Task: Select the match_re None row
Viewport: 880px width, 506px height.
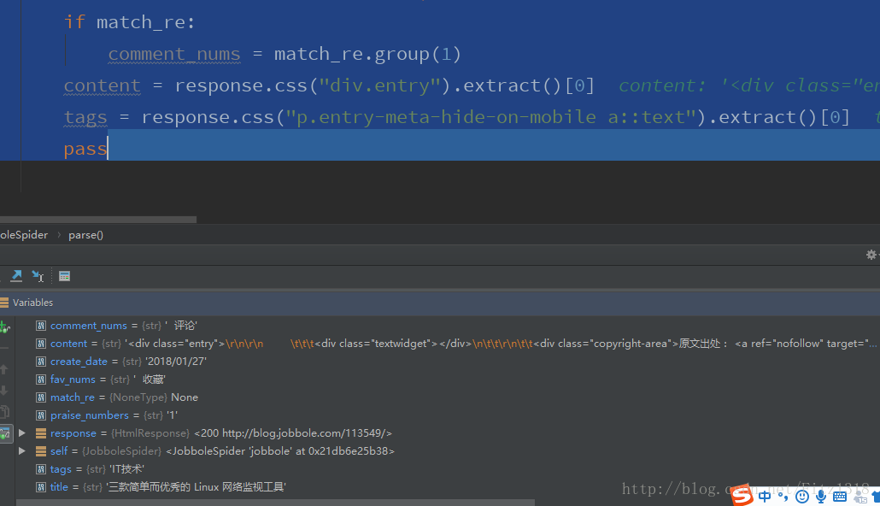Action: (x=448, y=397)
